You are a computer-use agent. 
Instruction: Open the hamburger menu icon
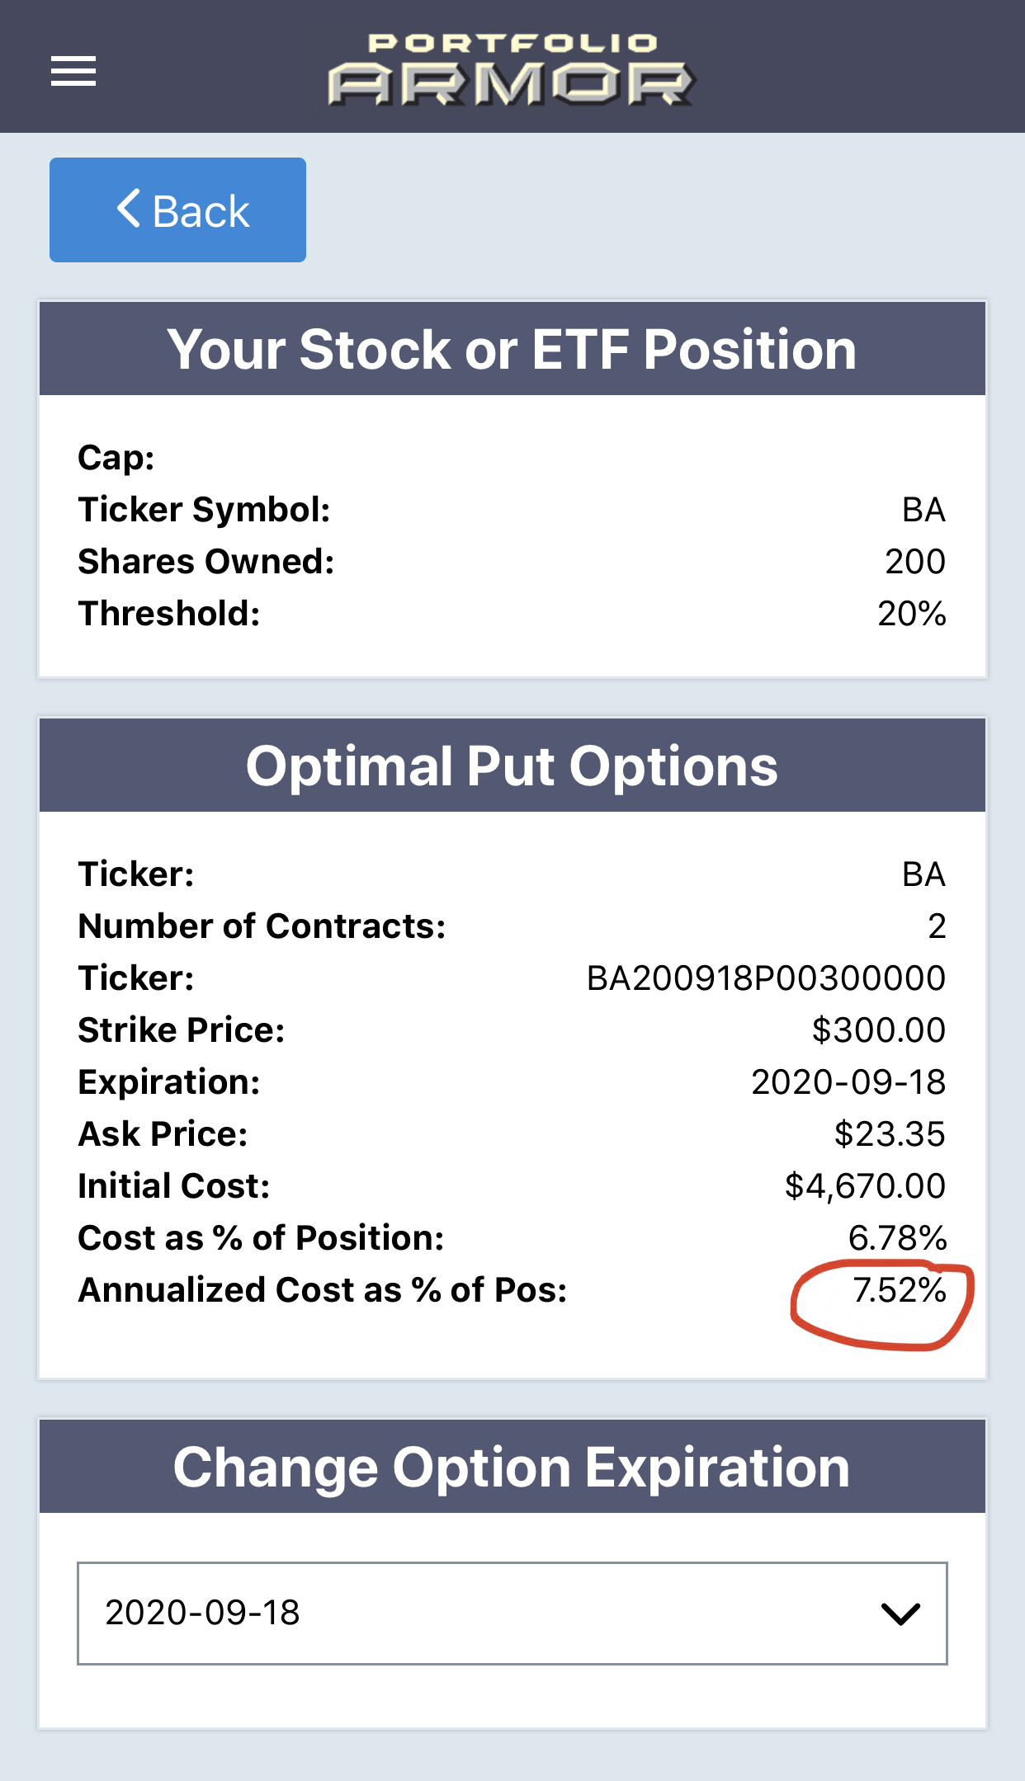coord(73,71)
